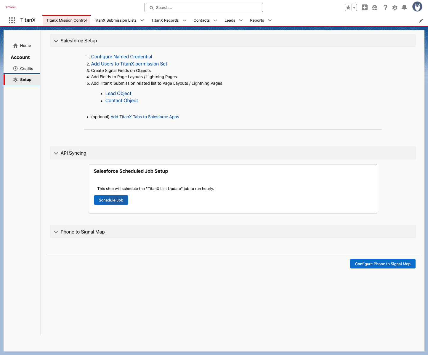Open the App Launcher grid icon
This screenshot has width=428, height=355.
click(12, 20)
